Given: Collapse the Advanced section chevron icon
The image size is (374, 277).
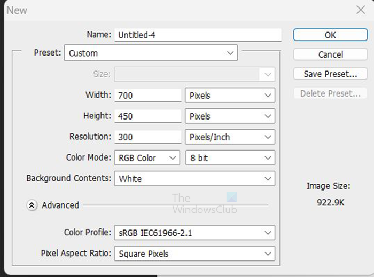Looking at the screenshot, I should click(x=32, y=205).
